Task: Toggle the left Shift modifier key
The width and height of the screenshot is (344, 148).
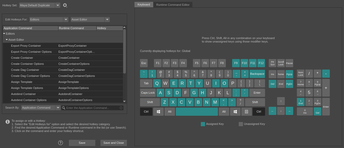Action: point(150,102)
